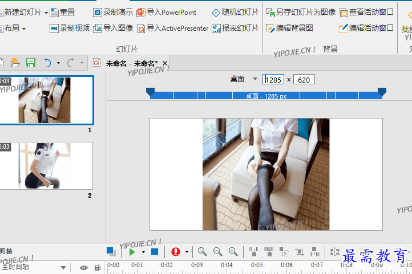Click Edit Background Image (编辑背景图)
The image size is (412, 274).
(289, 28)
